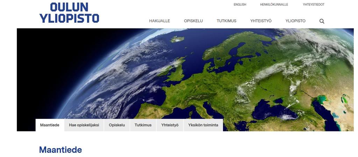Open the Yliopisto main menu item

point(295,21)
